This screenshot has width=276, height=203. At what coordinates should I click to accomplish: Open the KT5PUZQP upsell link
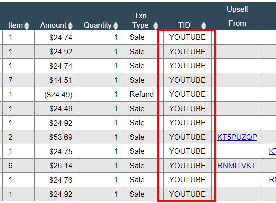click(x=237, y=137)
